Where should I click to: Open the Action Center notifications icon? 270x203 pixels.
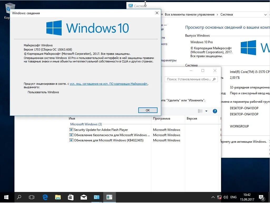click(x=262, y=198)
